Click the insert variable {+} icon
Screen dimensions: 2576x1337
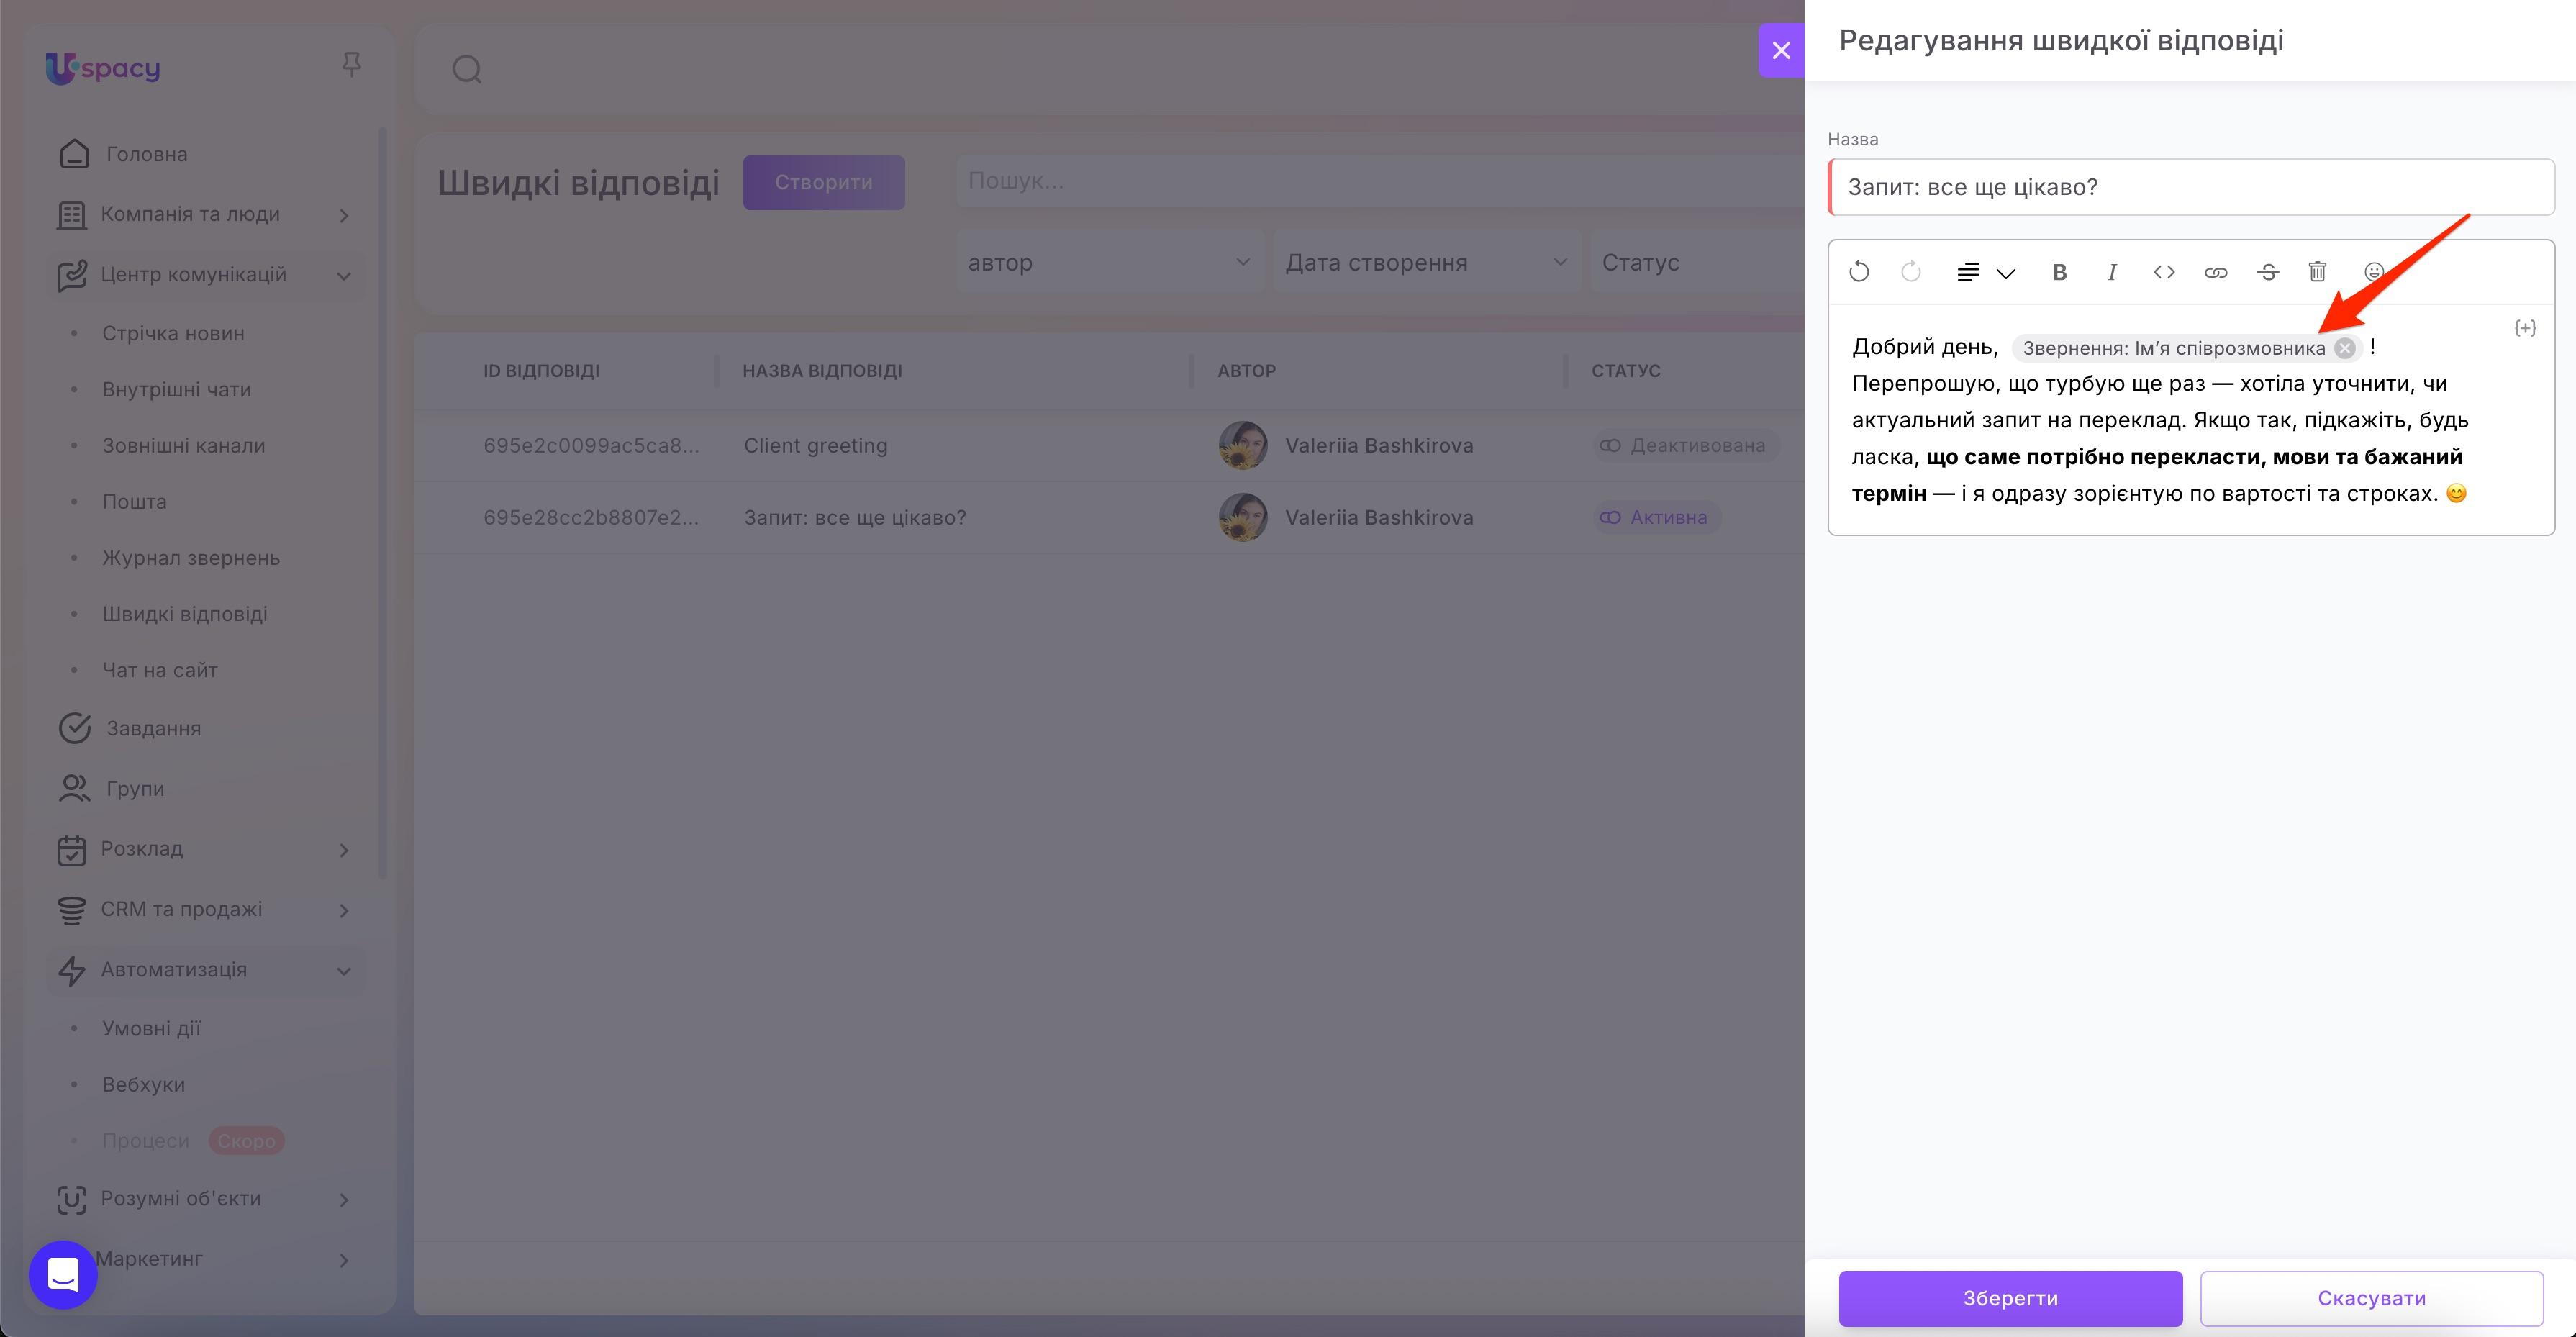point(2524,328)
